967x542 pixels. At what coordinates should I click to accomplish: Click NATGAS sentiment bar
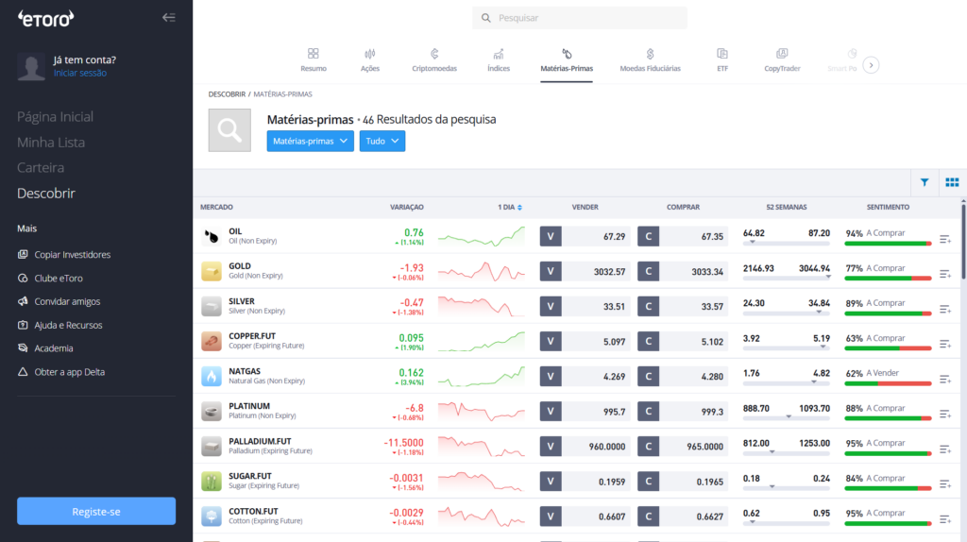click(888, 383)
